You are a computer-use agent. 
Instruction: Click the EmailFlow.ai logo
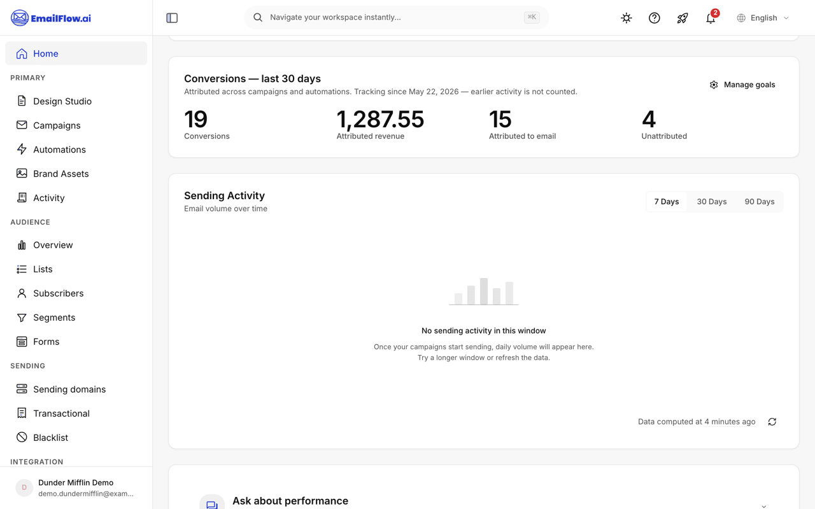[x=51, y=18]
